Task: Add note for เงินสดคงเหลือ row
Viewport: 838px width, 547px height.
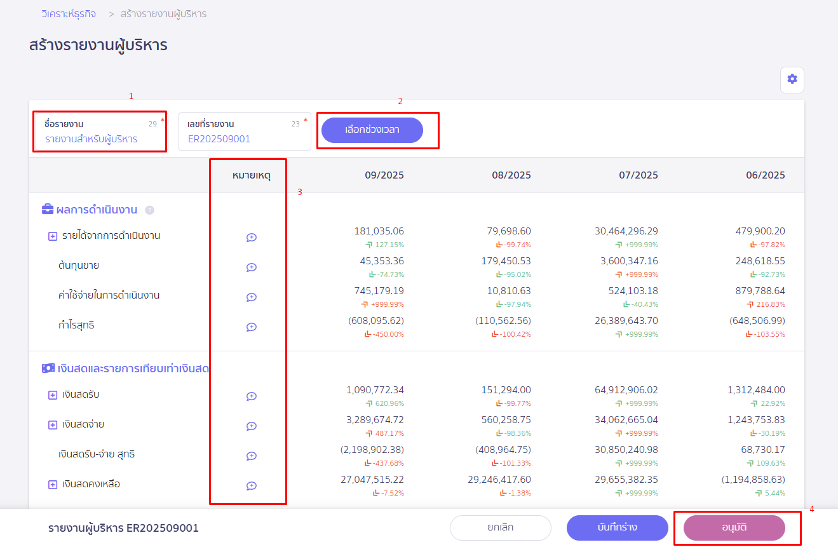Action: click(x=251, y=486)
